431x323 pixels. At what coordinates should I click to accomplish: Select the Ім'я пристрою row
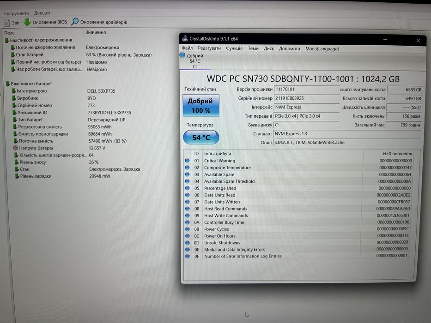click(x=63, y=91)
